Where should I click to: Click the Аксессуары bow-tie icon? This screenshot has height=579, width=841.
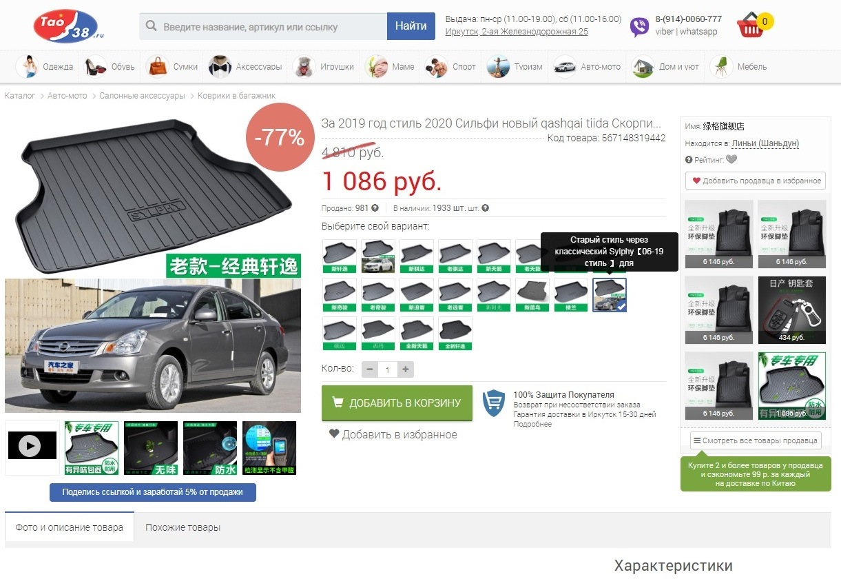point(220,67)
